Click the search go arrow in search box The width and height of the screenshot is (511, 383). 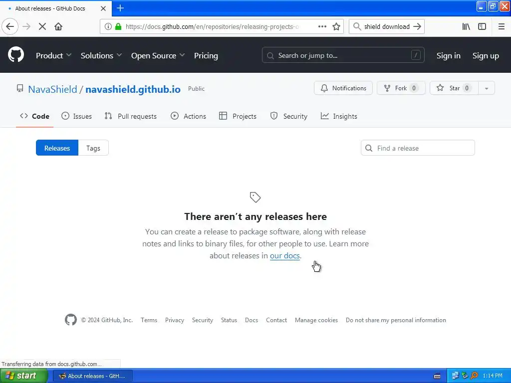pos(417,26)
